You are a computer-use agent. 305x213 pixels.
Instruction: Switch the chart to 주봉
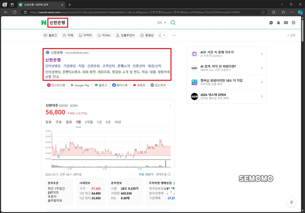59,122
